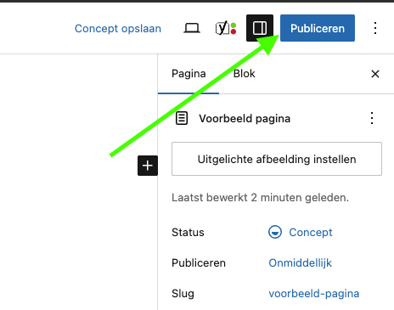Toggle the settings sidebar panel icon
The height and width of the screenshot is (310, 394).
click(260, 28)
